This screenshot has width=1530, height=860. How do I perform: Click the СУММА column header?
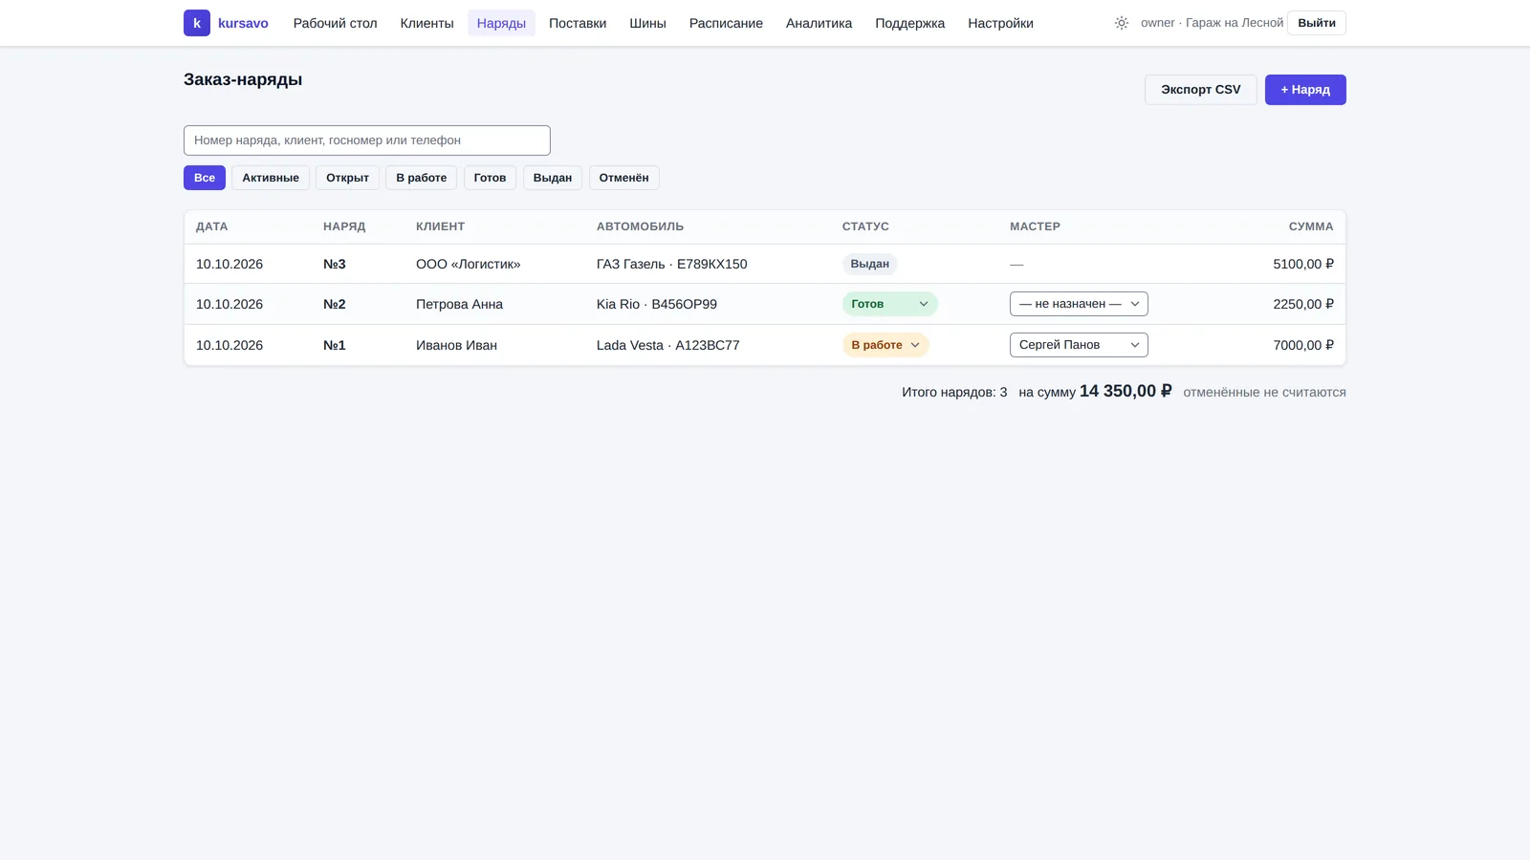(x=1310, y=227)
